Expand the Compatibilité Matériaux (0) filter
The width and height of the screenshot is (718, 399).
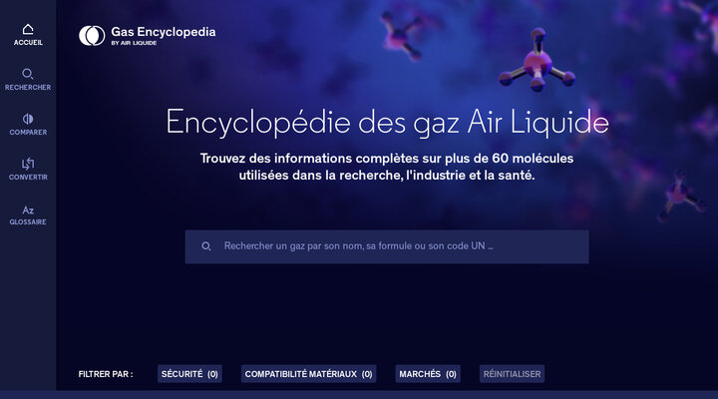click(308, 374)
